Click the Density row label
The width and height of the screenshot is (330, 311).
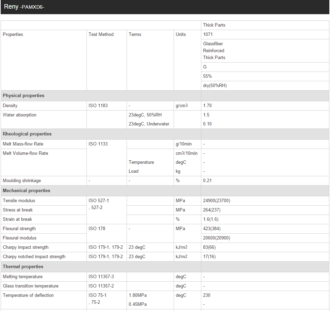tap(10, 105)
